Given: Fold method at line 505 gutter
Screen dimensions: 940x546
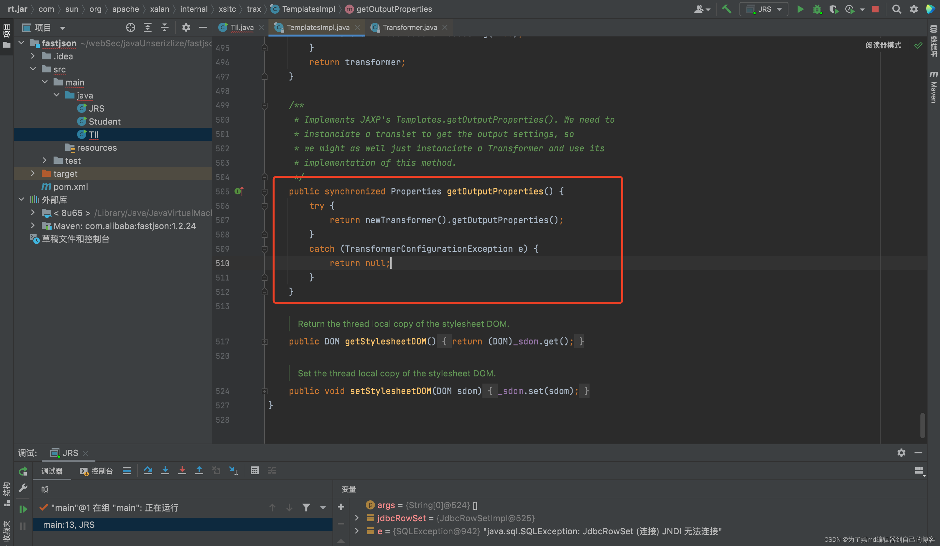Looking at the screenshot, I should click(265, 191).
